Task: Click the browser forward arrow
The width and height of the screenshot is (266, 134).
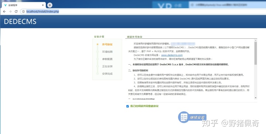Action: (10, 11)
